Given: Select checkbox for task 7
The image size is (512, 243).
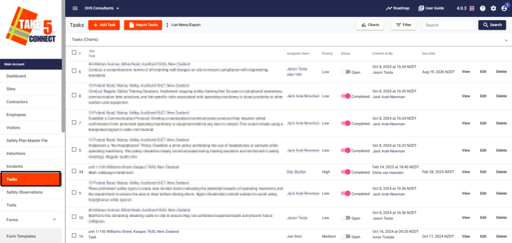Looking at the screenshot, I should [74, 122].
